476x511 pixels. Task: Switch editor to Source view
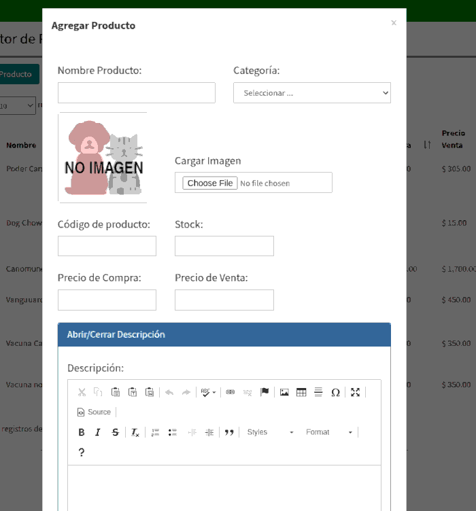coord(94,412)
